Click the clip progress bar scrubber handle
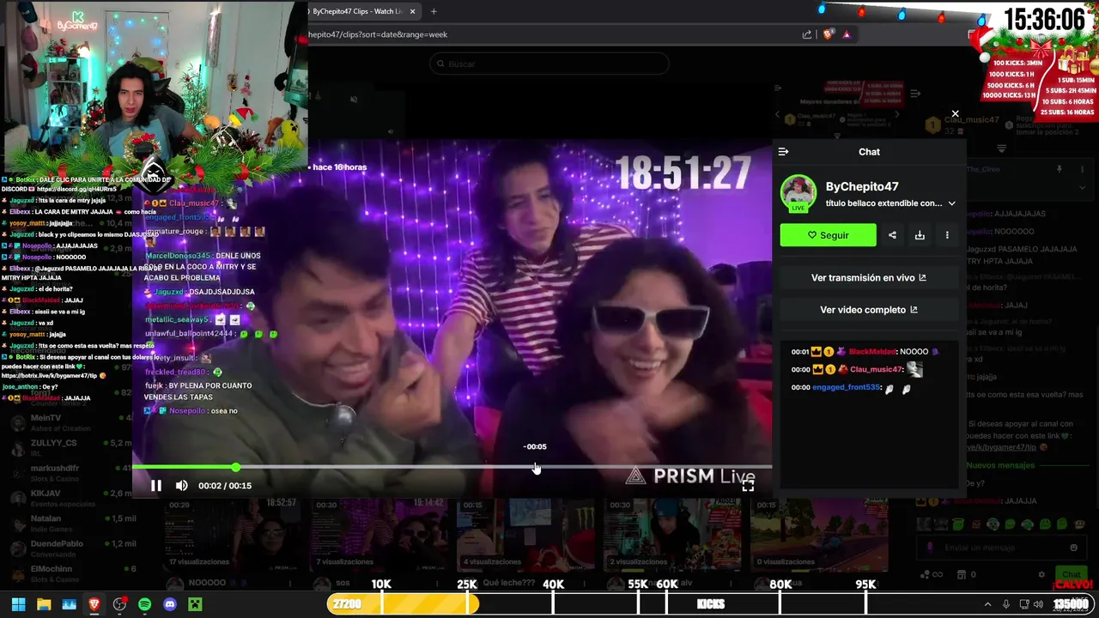This screenshot has height=618, width=1099. tap(235, 467)
